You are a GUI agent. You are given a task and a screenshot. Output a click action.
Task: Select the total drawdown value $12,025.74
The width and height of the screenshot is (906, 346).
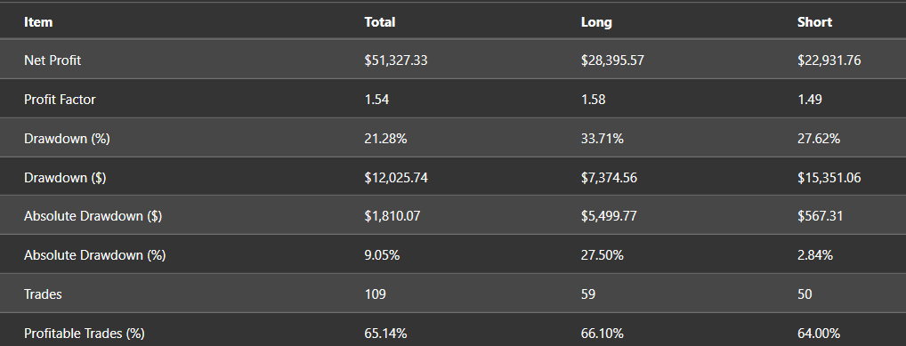(x=396, y=178)
